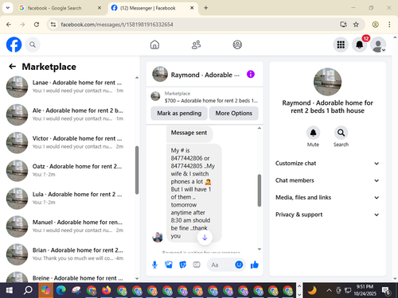Open Lanae conversation in list

[69, 87]
